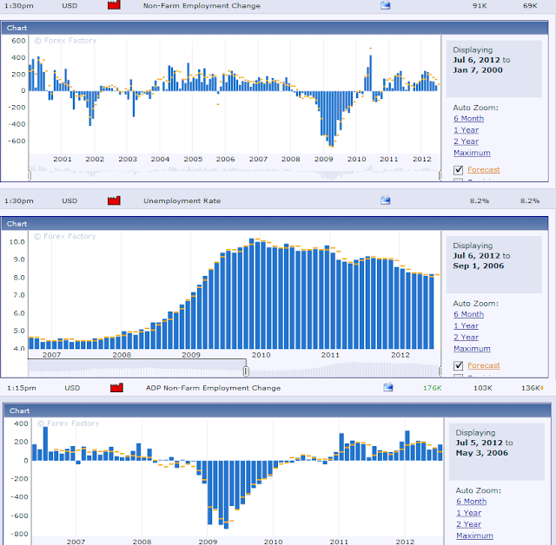Click the Unemployment Rate event title
Viewport: 556px width, 545px height.
(x=182, y=200)
